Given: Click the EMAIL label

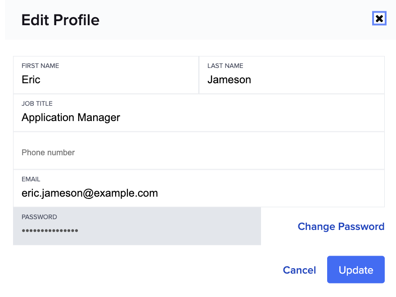Looking at the screenshot, I should (x=31, y=179).
